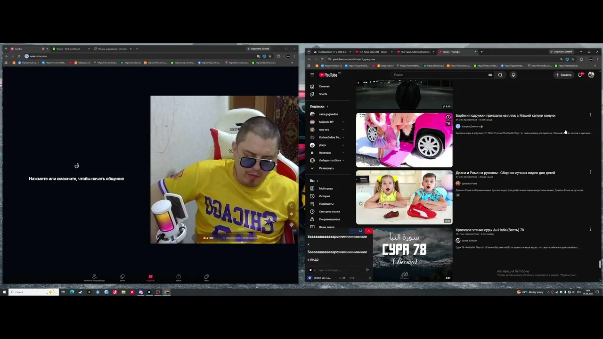The image size is (603, 339).
Task: Switch to the Панель управления Donation tab
Action: 113,49
